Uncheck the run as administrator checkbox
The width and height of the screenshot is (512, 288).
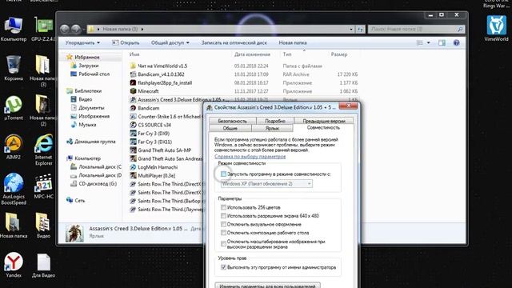click(x=223, y=267)
